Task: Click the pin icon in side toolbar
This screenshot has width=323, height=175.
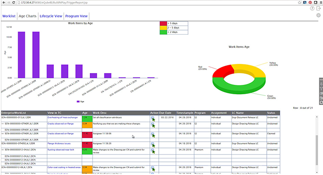Action: click(321, 84)
